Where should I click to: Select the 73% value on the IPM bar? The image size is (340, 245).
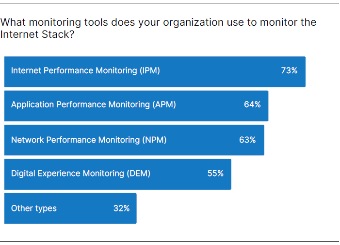click(289, 71)
